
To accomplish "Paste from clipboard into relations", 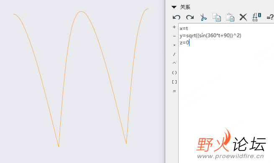I will (230, 17).
